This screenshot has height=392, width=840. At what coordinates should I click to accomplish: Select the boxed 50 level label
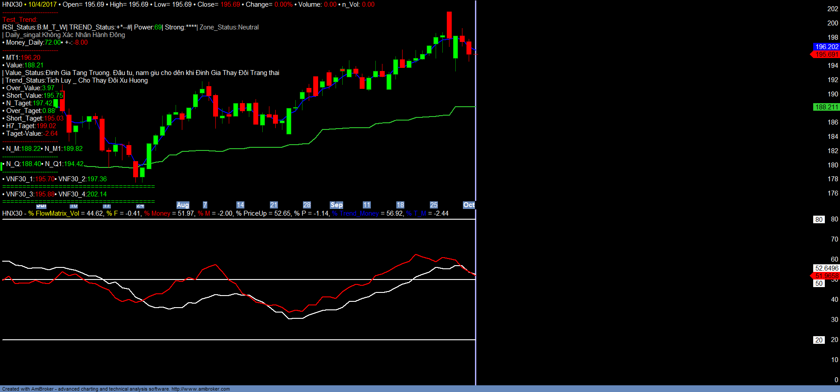[x=819, y=284]
